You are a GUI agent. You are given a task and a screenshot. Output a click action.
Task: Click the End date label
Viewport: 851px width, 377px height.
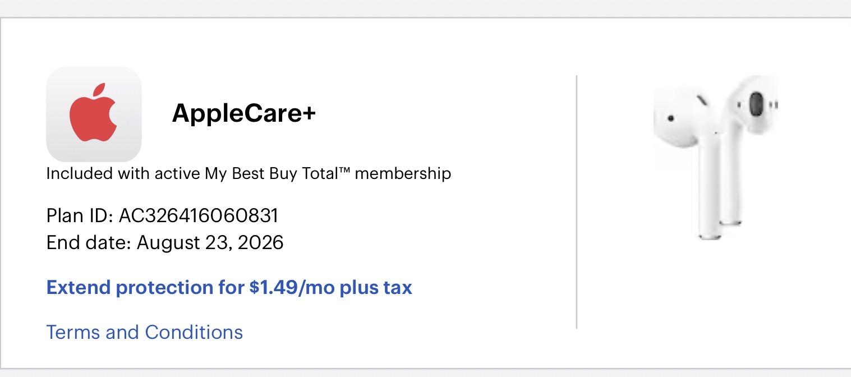[x=89, y=242]
